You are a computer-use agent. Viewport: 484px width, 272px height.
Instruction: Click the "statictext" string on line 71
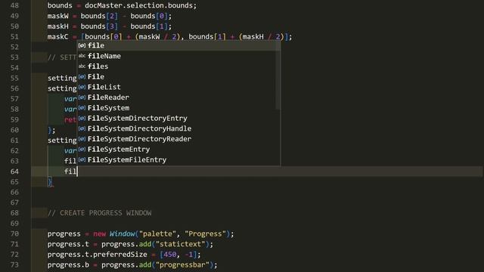(181, 244)
